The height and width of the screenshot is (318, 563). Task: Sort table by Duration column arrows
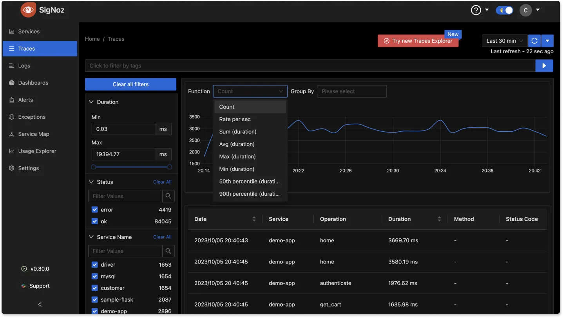[439, 219]
